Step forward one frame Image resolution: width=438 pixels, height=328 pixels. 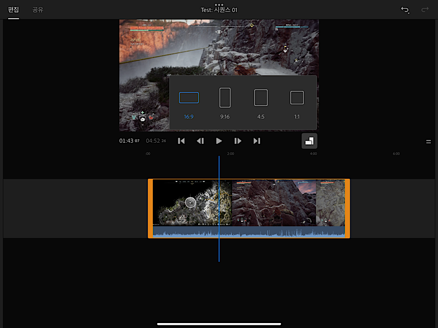(x=238, y=141)
